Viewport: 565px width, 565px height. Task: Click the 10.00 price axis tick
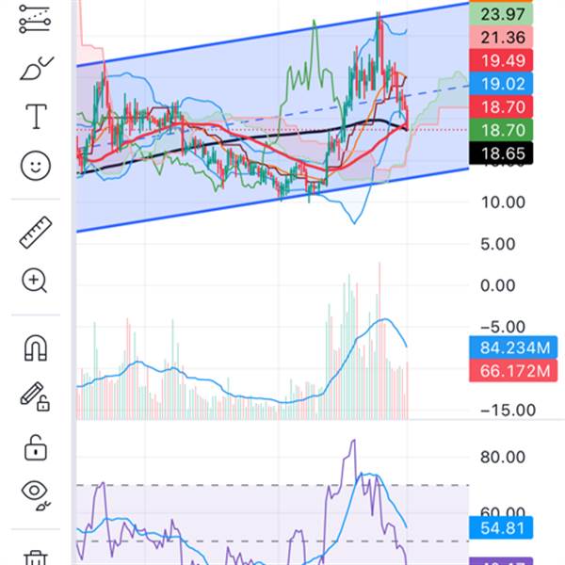[x=503, y=202]
